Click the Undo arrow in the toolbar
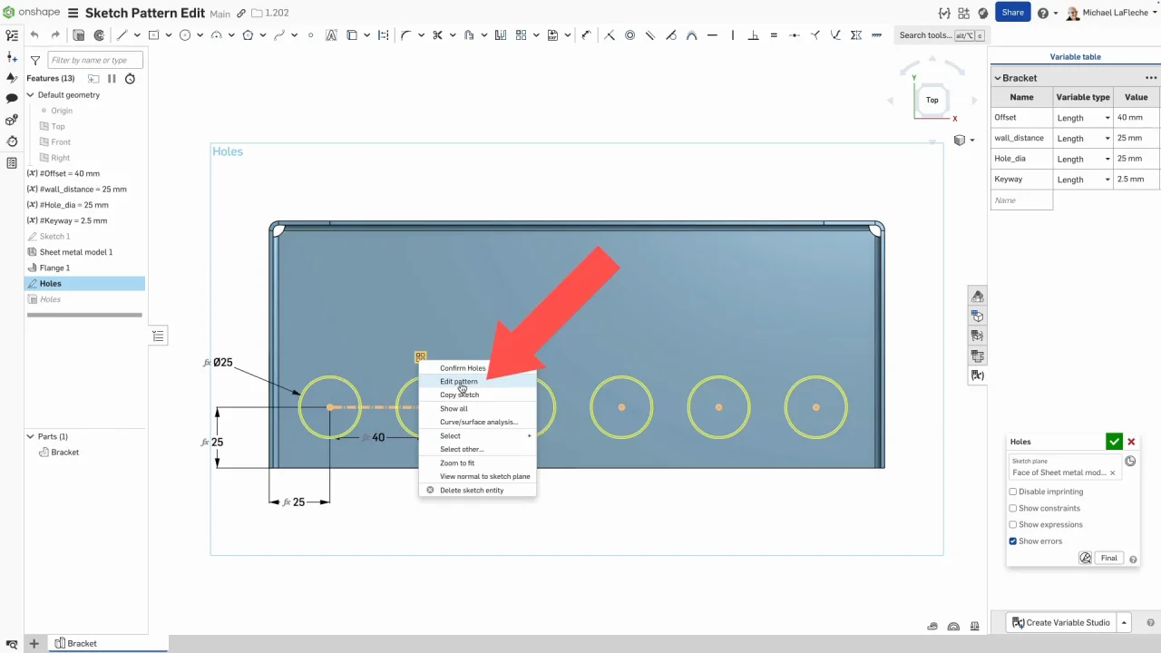 34,35
